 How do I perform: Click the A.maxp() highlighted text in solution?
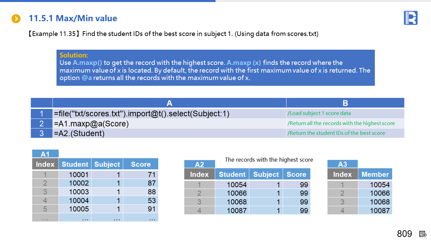87,63
